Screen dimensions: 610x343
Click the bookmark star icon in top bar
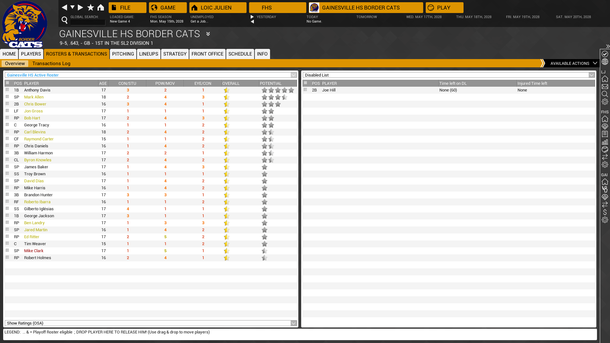coord(91,7)
